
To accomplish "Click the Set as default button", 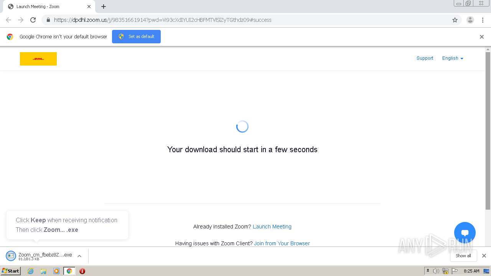I will [x=136, y=36].
